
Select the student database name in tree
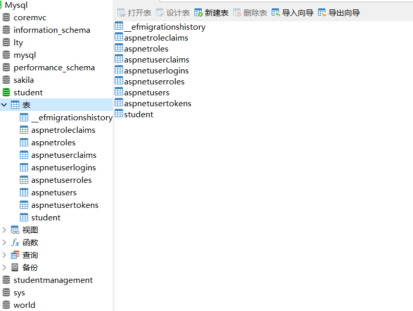tap(28, 93)
